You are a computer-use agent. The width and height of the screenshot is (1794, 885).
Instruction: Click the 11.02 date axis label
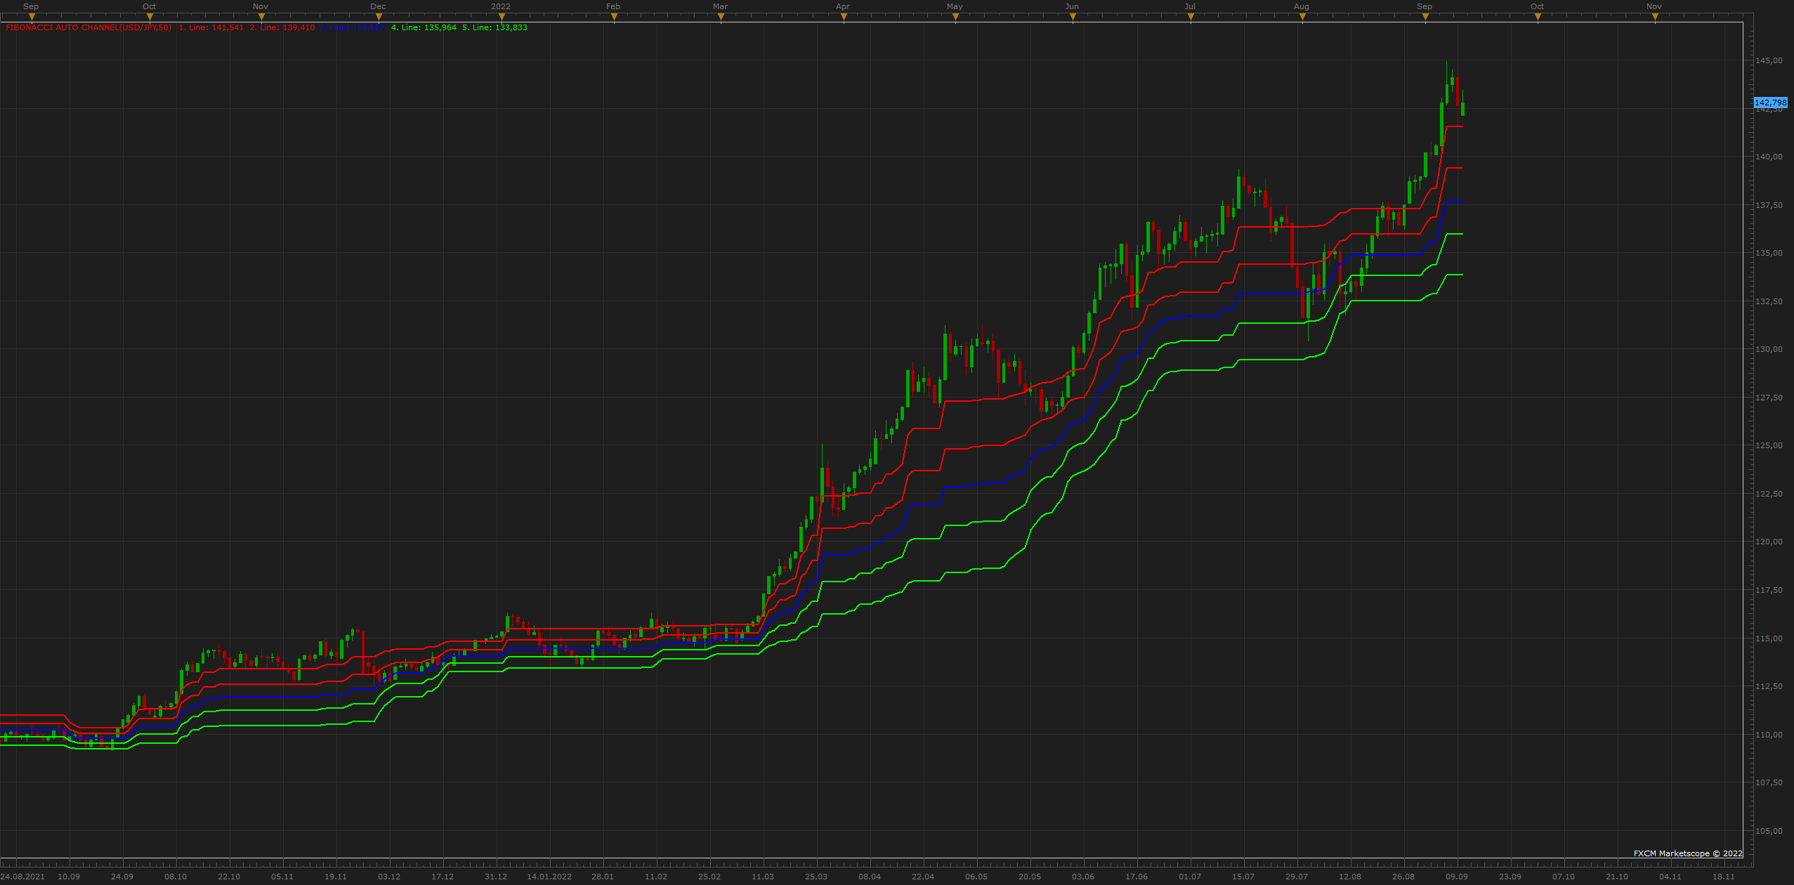656,877
